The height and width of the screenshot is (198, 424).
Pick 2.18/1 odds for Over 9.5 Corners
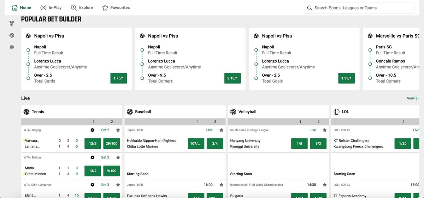coord(232,78)
